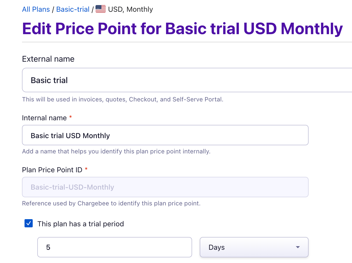Click the Chargebee reference help text

point(111,203)
